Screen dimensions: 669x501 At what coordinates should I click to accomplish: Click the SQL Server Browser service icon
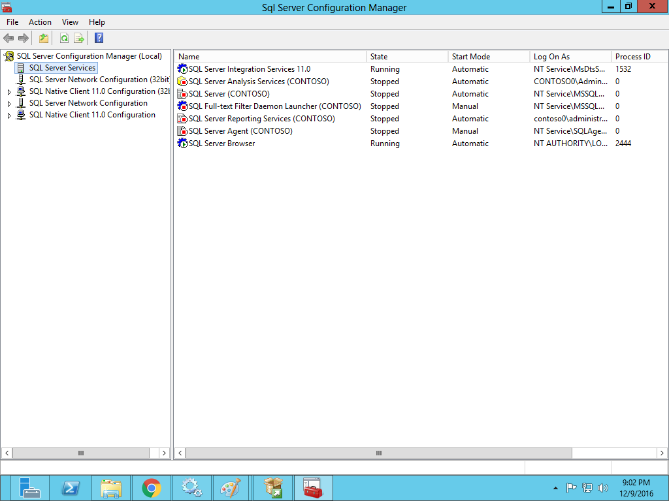[182, 143]
